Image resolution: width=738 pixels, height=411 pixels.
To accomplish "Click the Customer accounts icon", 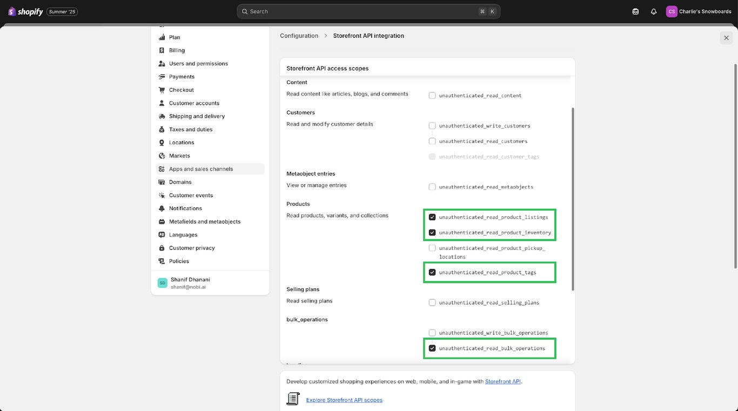I will (x=162, y=103).
